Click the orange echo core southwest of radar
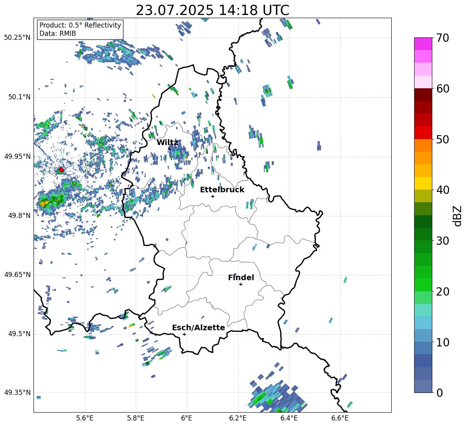The height and width of the screenshot is (426, 467). (x=45, y=204)
